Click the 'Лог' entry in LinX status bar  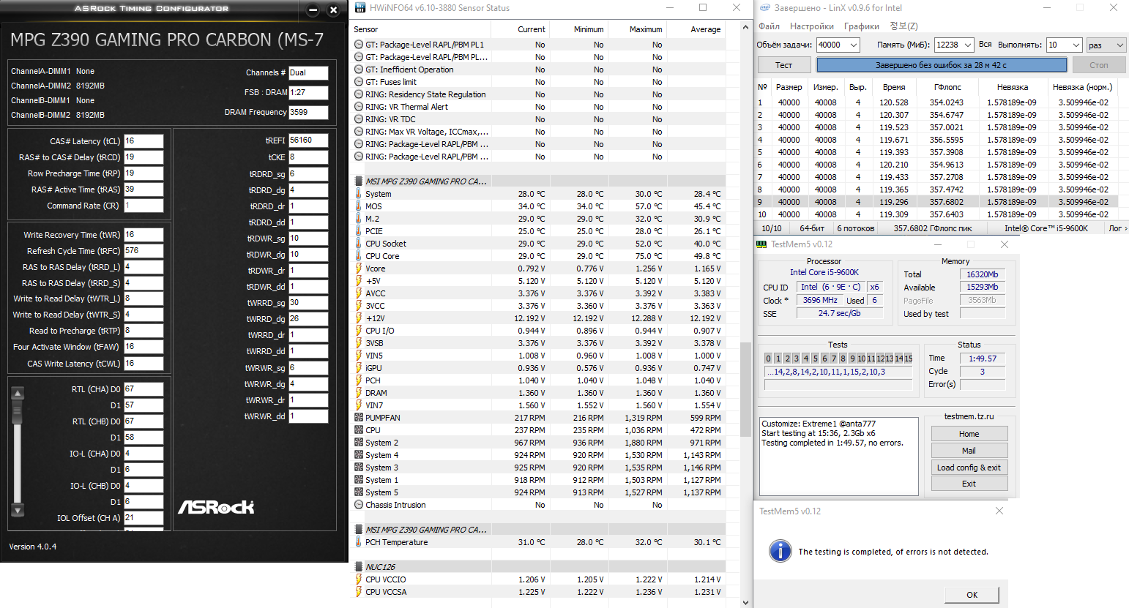tap(1117, 228)
